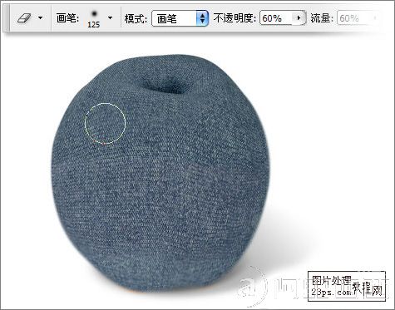The width and height of the screenshot is (395, 310).
Task: Open the opacity slider popup arrow
Action: click(299, 18)
